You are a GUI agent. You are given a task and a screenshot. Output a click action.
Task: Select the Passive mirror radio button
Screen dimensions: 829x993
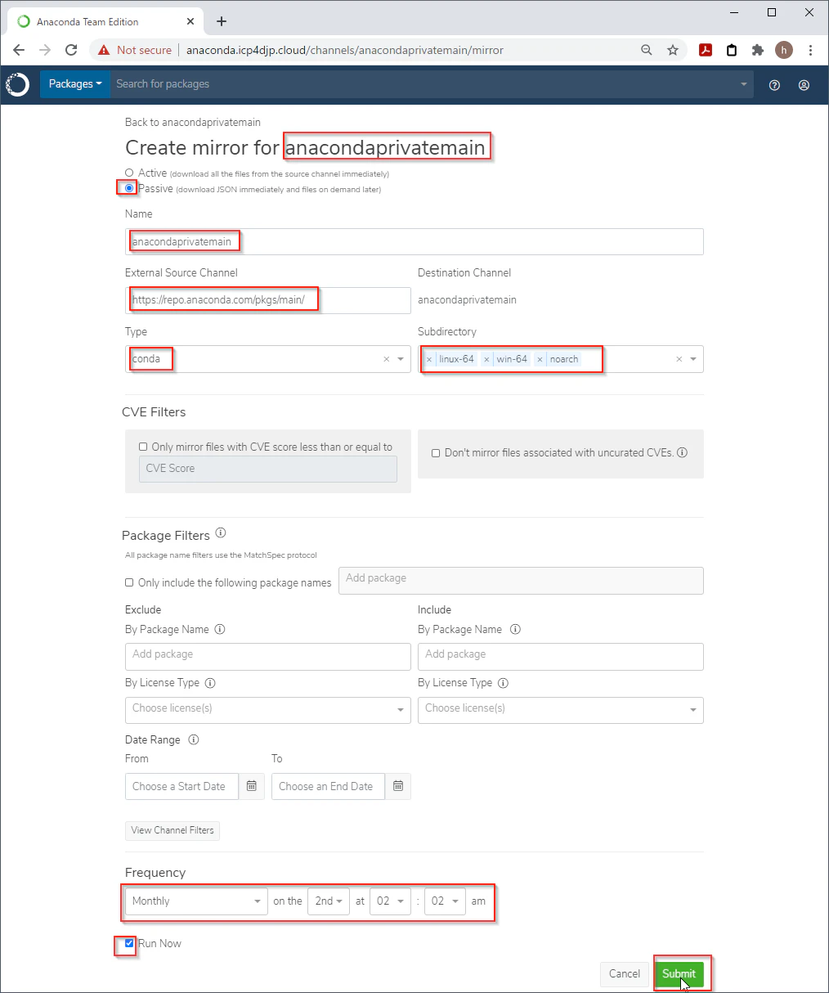click(x=129, y=188)
